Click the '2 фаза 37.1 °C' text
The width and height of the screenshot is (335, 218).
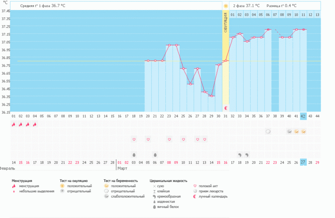[246, 6]
